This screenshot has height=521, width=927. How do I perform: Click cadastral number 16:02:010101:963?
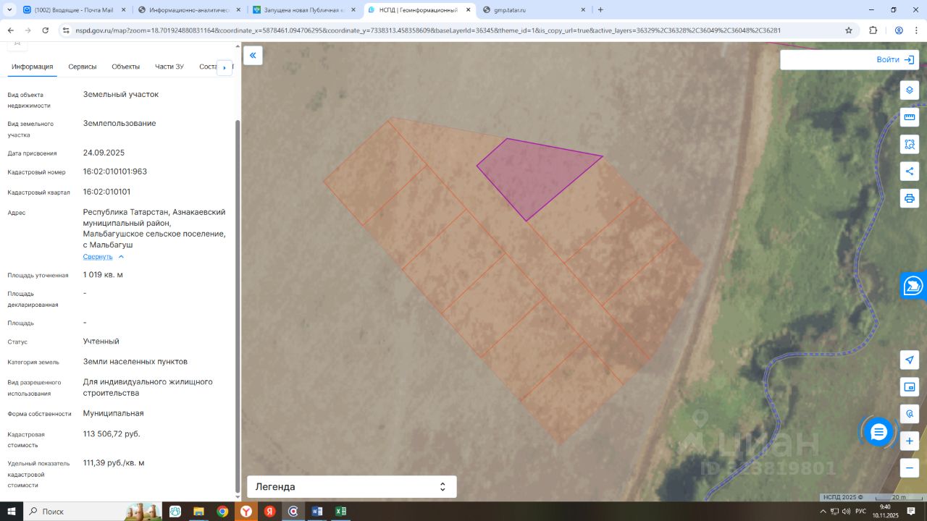(115, 172)
